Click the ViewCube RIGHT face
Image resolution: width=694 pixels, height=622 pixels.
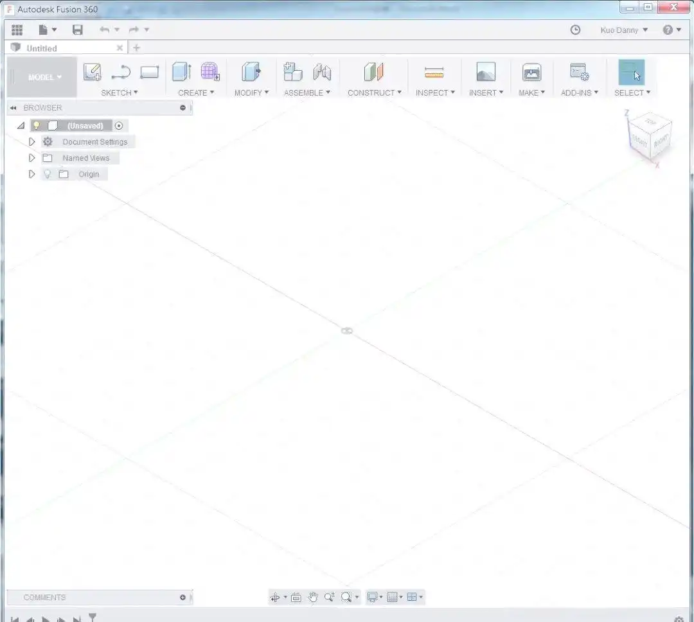tap(661, 141)
